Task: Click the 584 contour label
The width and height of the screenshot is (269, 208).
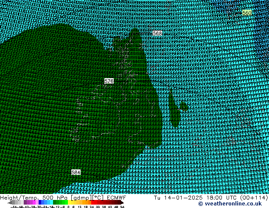Action: (76, 172)
